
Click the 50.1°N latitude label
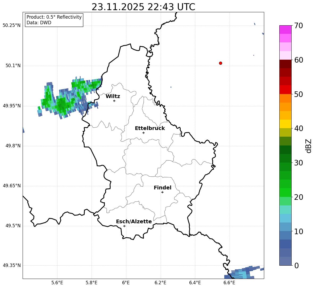pyautogui.click(x=13, y=66)
